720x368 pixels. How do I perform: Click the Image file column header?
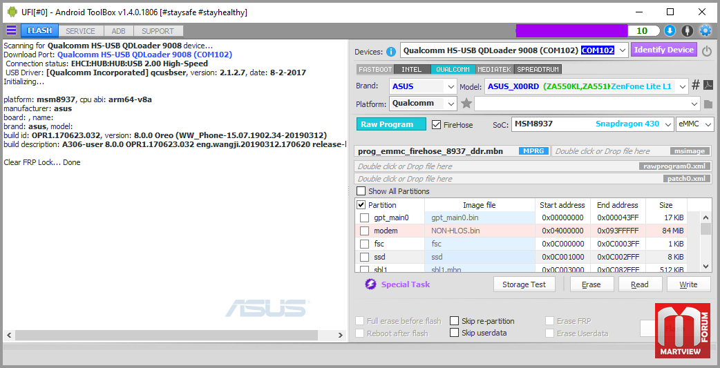click(x=480, y=205)
